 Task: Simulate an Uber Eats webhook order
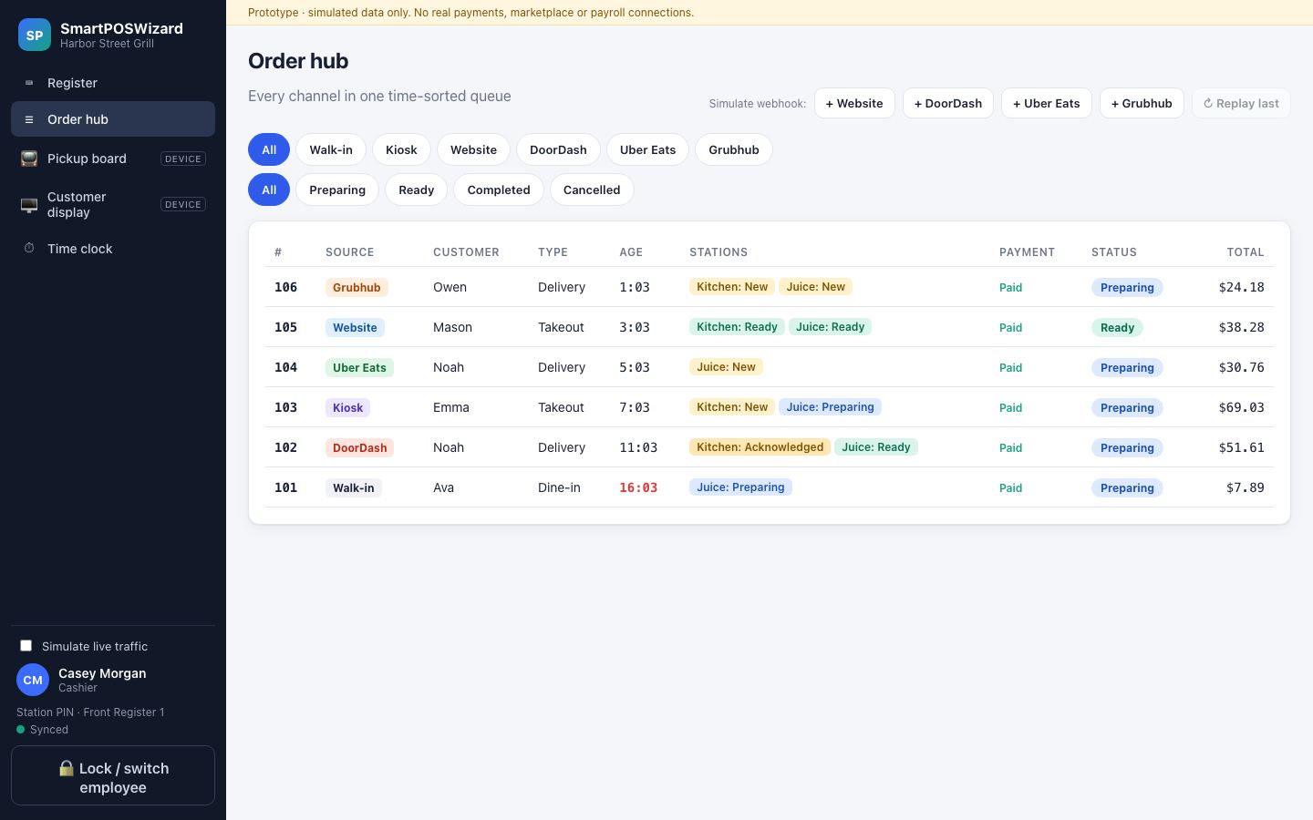1047,103
